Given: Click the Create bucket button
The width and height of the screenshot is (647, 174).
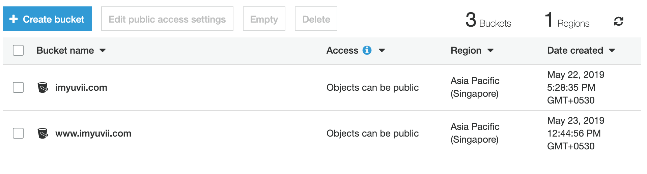Looking at the screenshot, I should tap(47, 19).
